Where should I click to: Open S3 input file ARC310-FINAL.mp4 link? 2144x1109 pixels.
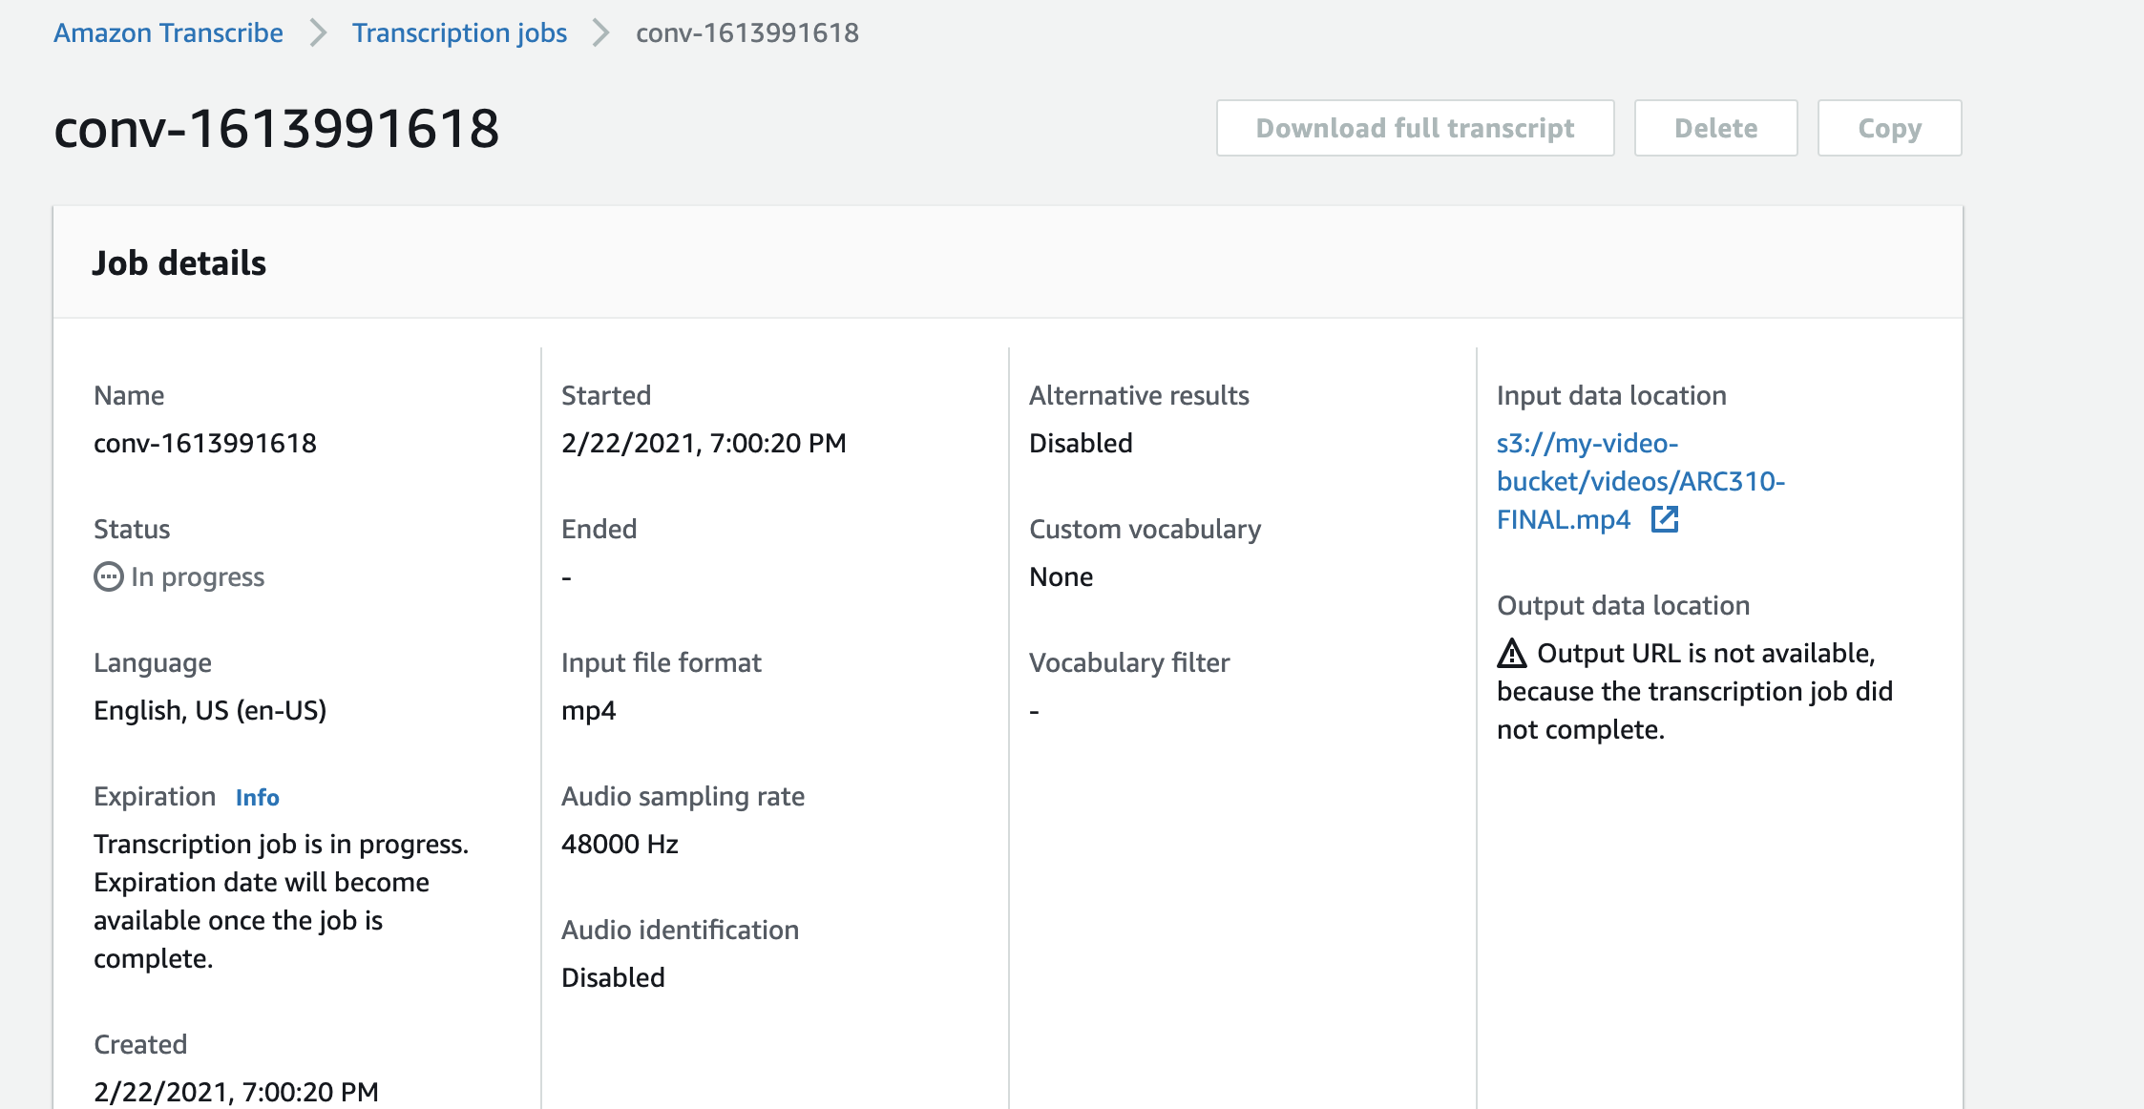(x=1640, y=481)
